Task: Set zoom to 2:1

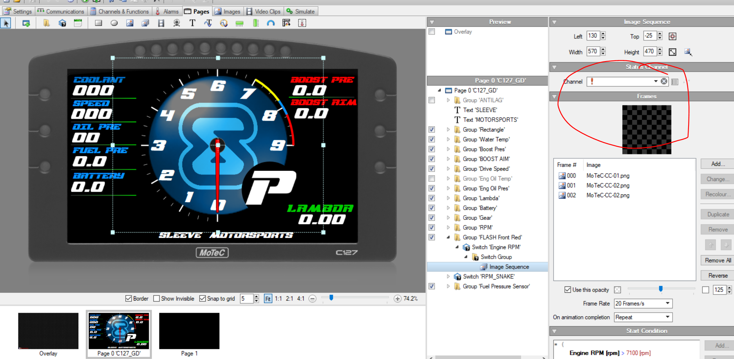Action: (289, 299)
